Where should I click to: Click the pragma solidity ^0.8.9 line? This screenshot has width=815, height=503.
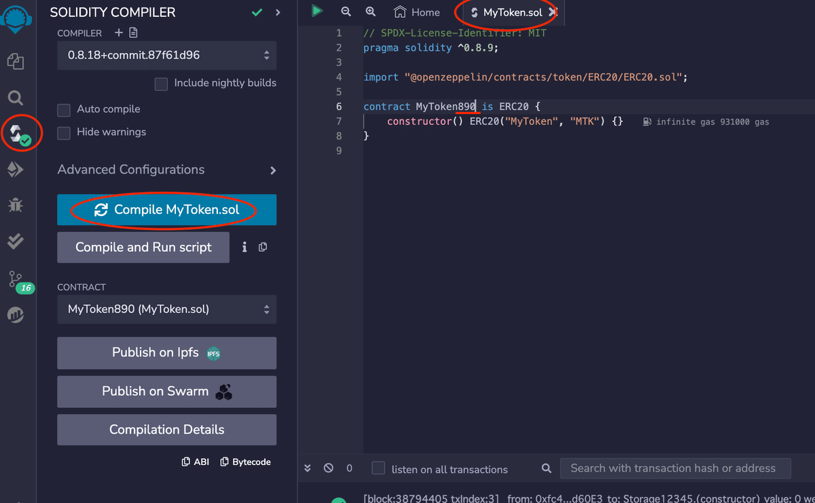pos(431,48)
